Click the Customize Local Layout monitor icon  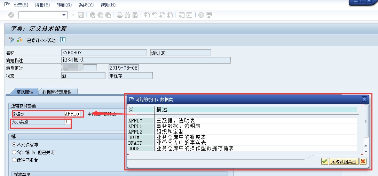209,15
